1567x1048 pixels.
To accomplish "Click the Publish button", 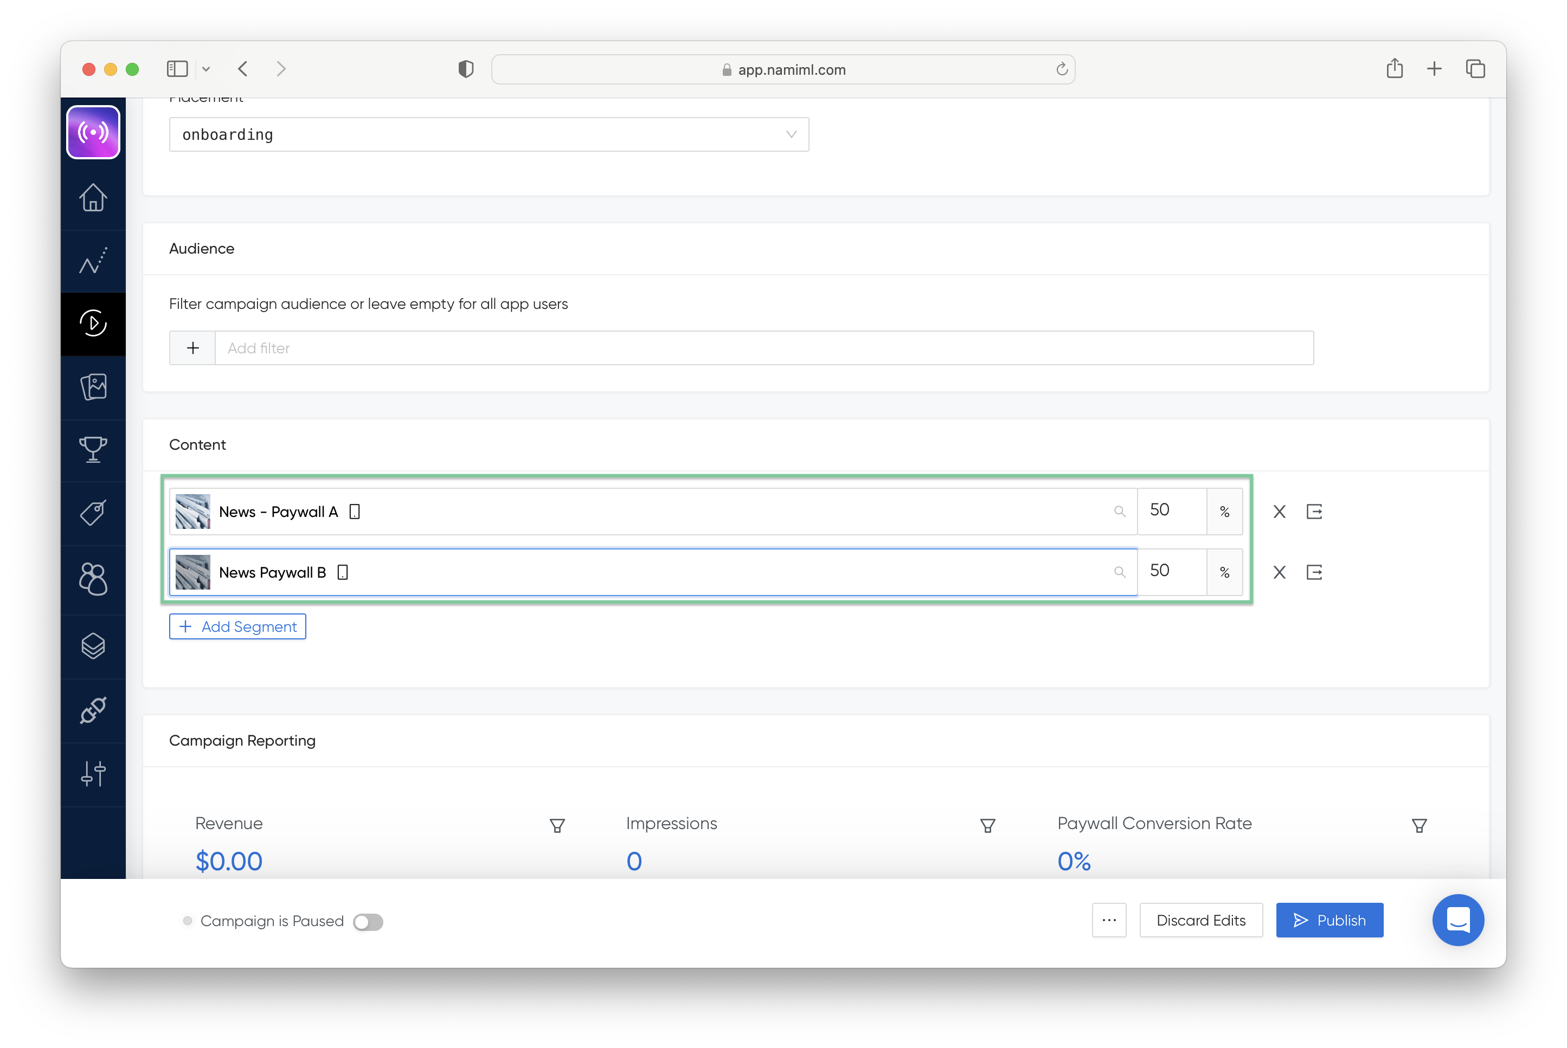I will tap(1329, 920).
